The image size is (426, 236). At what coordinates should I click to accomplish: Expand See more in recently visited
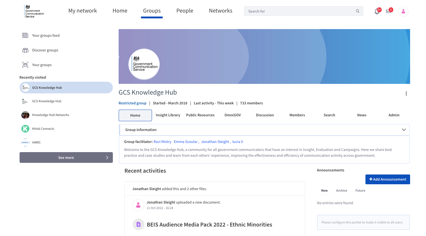(66, 157)
